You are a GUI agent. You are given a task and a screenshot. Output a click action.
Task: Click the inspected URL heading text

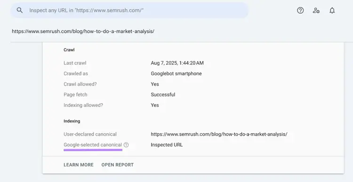pyautogui.click(x=83, y=31)
